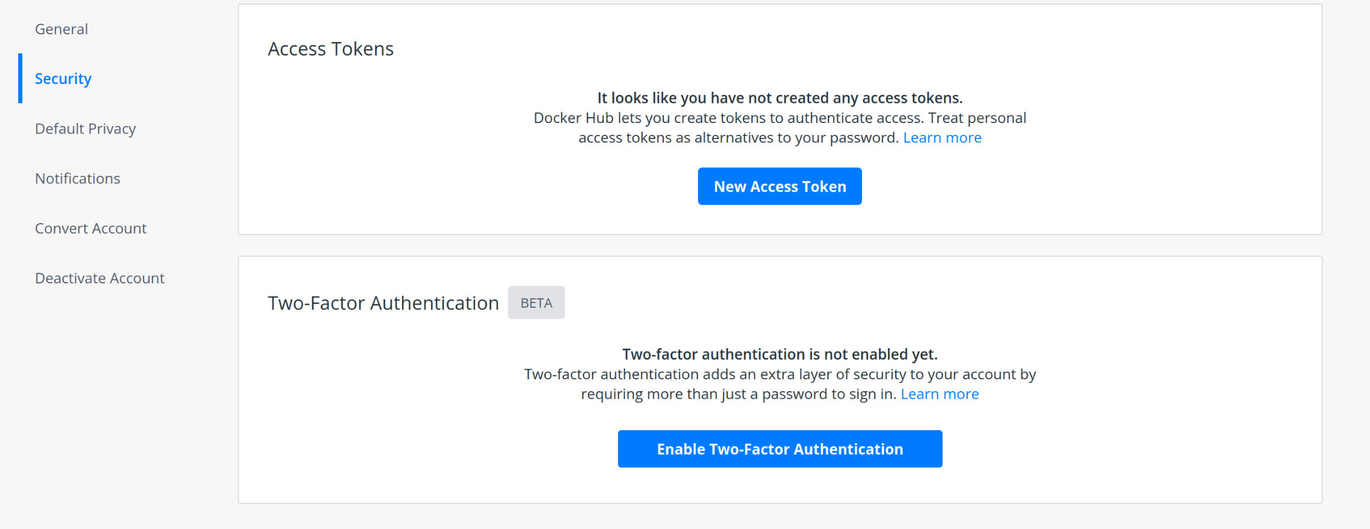1370x529 pixels.
Task: Click the BETA badge next to Two-Factor Authentication
Action: tap(536, 302)
